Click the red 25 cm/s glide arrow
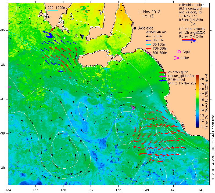This screenshot has height=193, width=215. [163, 72]
